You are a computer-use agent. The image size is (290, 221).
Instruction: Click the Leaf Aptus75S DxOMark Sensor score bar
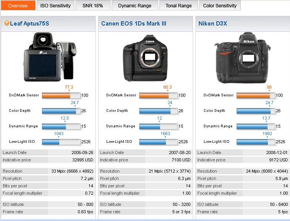(61, 96)
